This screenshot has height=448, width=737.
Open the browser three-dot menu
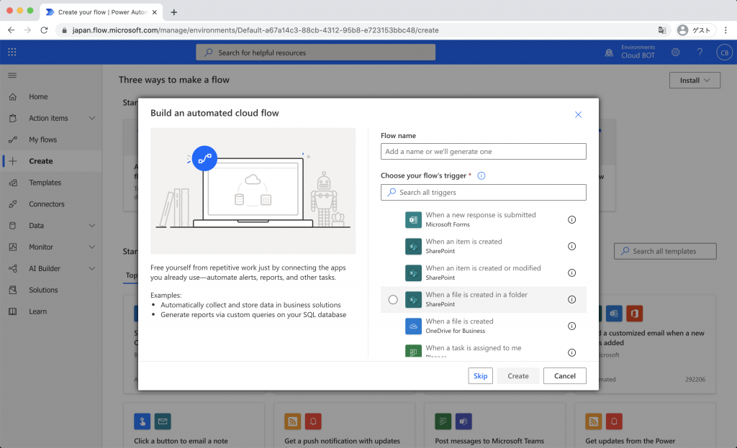(725, 30)
